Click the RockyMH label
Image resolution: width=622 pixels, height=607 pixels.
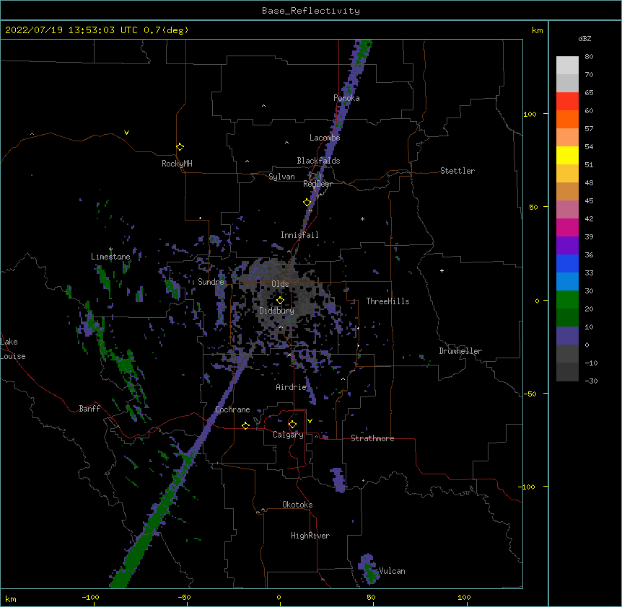177,164
